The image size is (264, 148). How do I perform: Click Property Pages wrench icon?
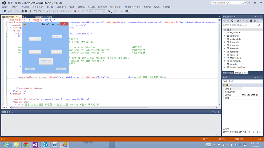pos(231,85)
